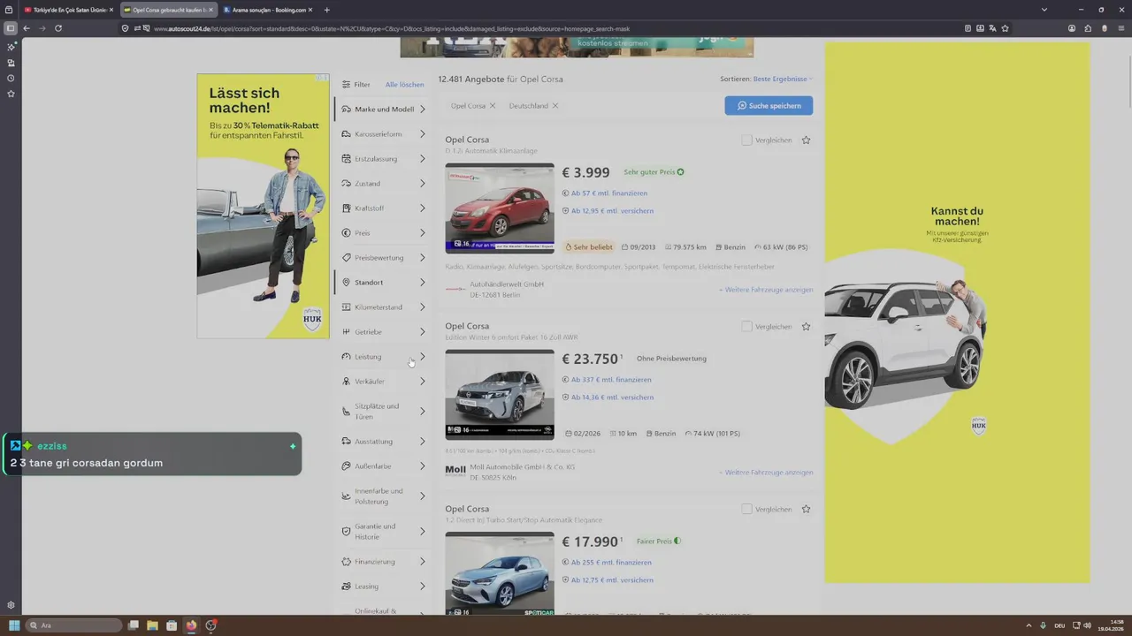Go back with the browser back arrow
The width and height of the screenshot is (1132, 636).
27,28
